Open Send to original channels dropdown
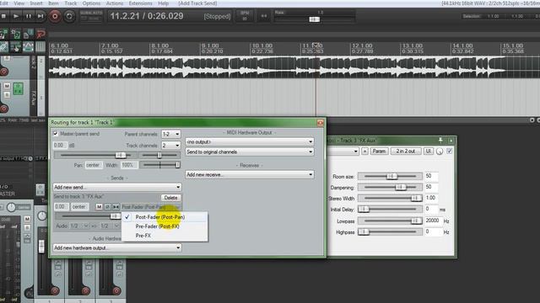Screen dimensions: 540x303 point(250,151)
